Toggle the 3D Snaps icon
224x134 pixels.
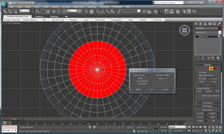click(x=98, y=11)
